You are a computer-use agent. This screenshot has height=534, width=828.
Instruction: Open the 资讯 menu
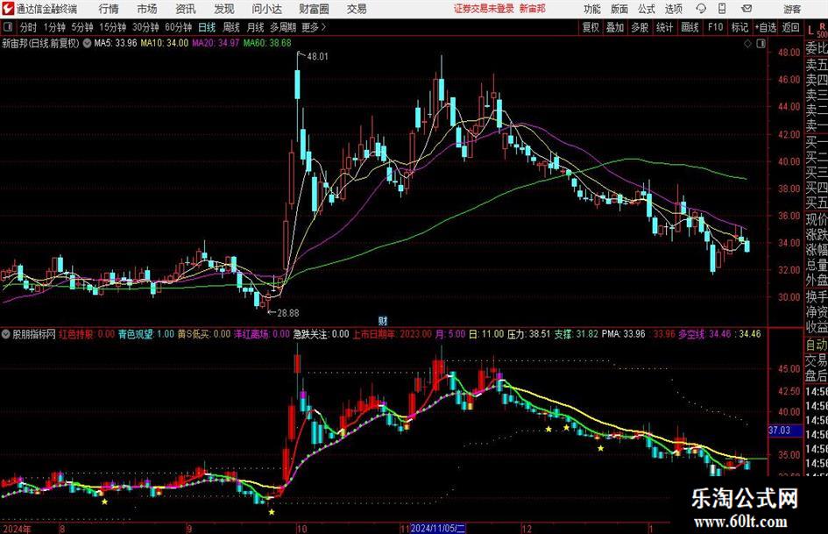[x=186, y=9]
